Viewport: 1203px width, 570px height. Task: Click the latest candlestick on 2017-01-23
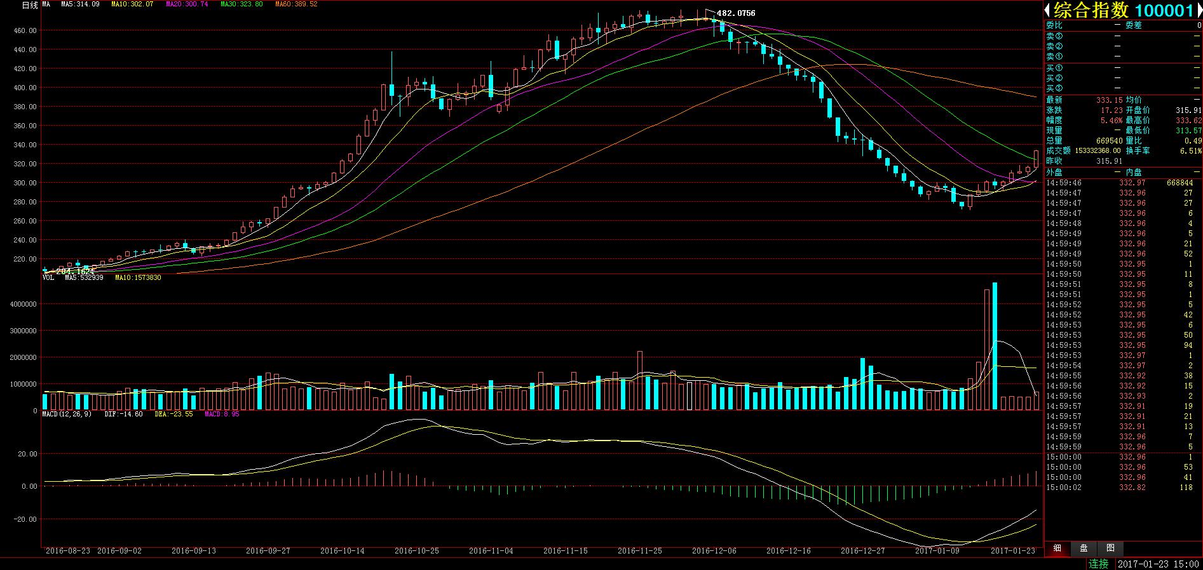pyautogui.click(x=1036, y=159)
